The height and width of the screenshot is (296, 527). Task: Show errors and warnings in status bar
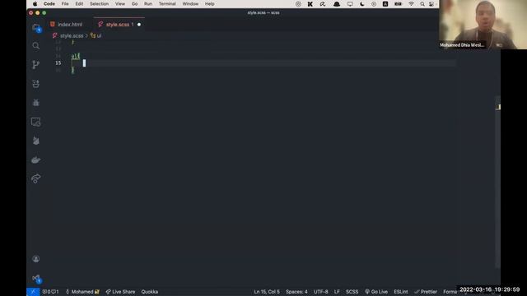[50, 292]
